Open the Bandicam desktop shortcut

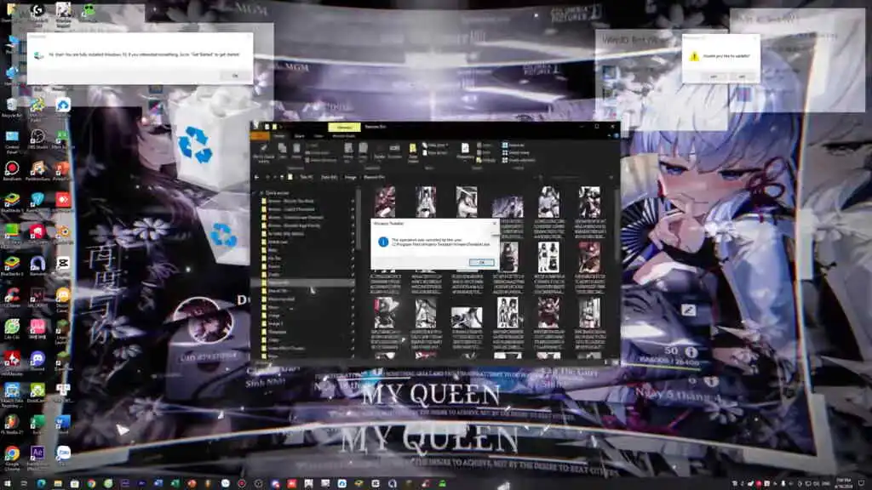pyautogui.click(x=12, y=170)
